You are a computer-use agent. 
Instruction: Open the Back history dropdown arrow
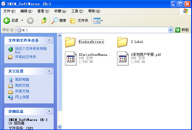click(22, 20)
